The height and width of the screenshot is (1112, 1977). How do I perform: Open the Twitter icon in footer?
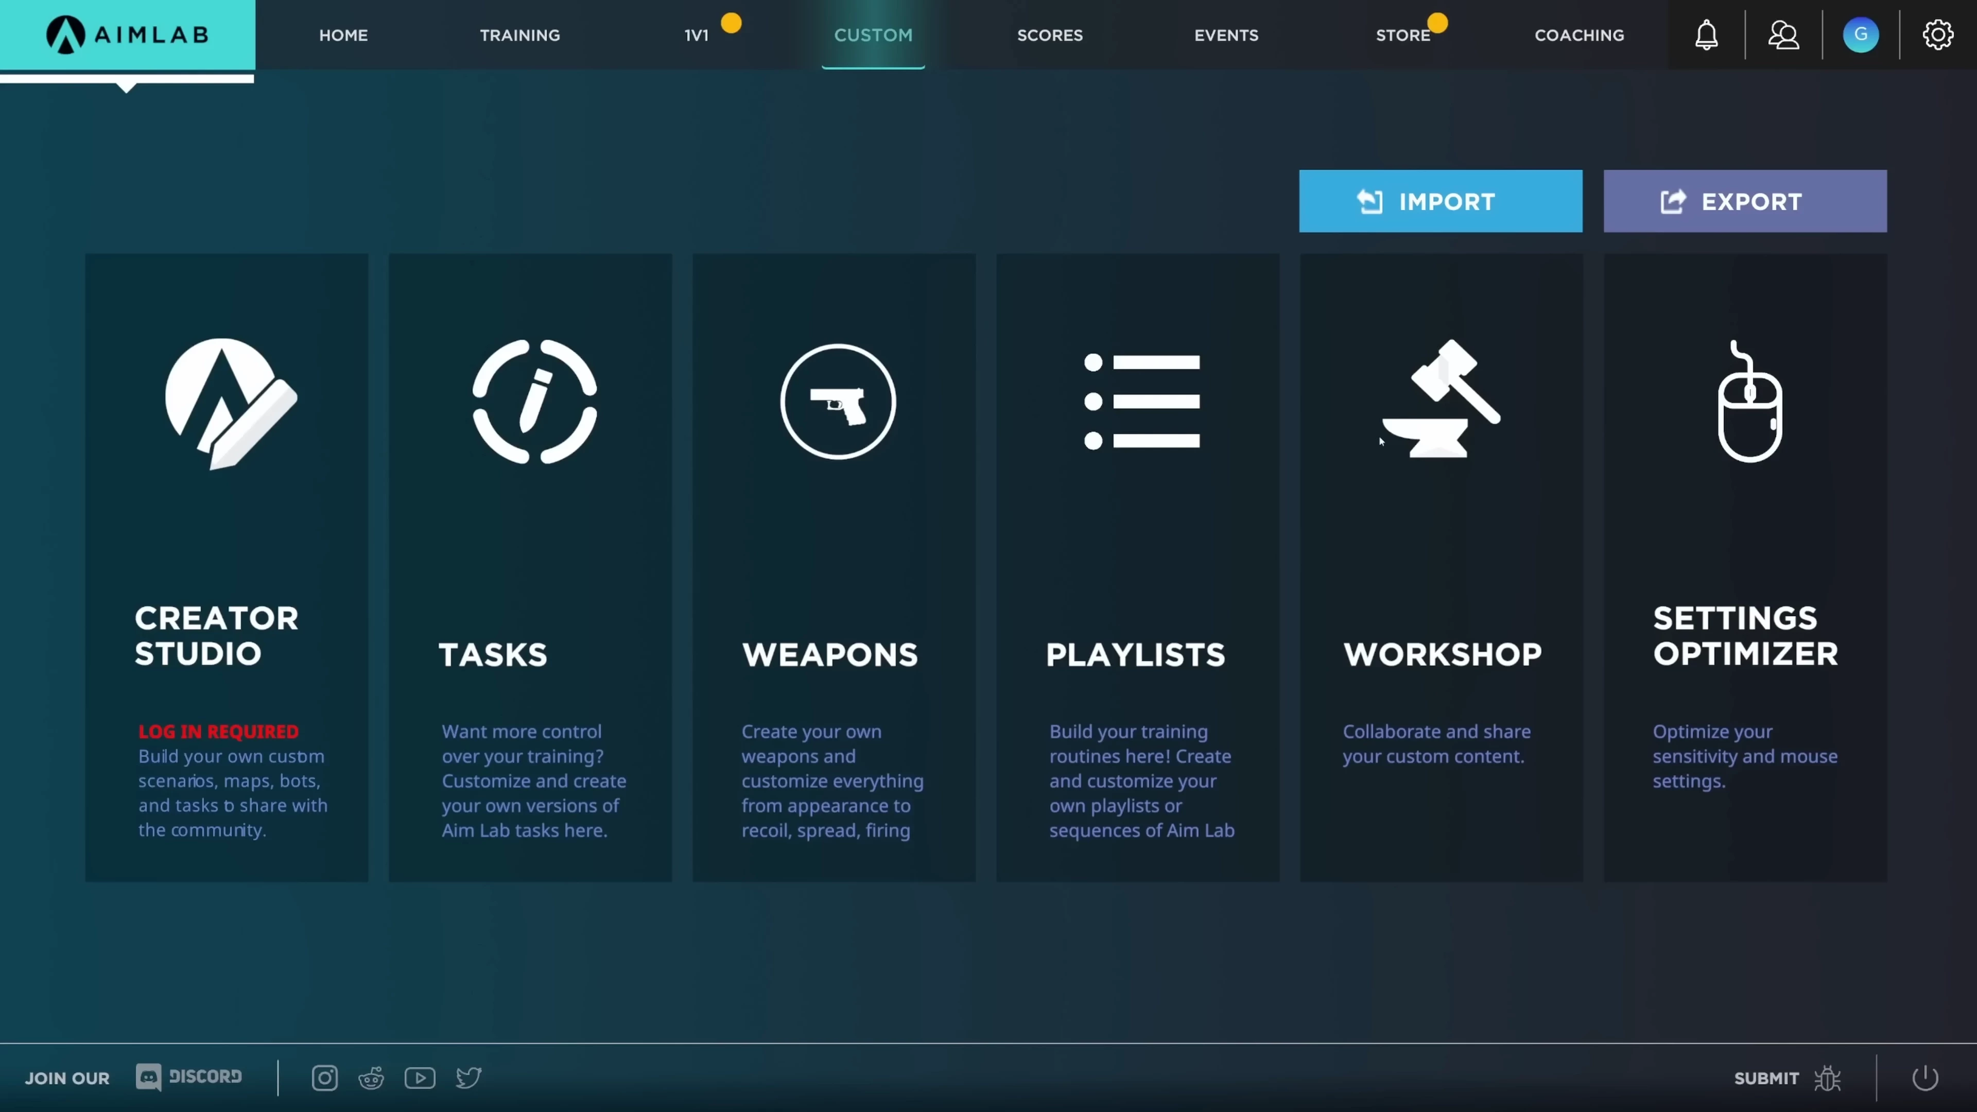(x=469, y=1078)
